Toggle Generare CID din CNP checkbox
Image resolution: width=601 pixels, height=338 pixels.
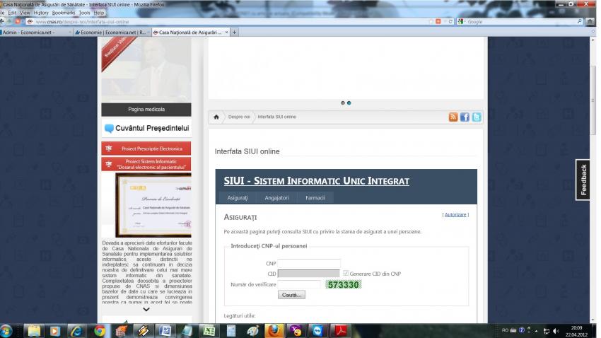(346, 273)
